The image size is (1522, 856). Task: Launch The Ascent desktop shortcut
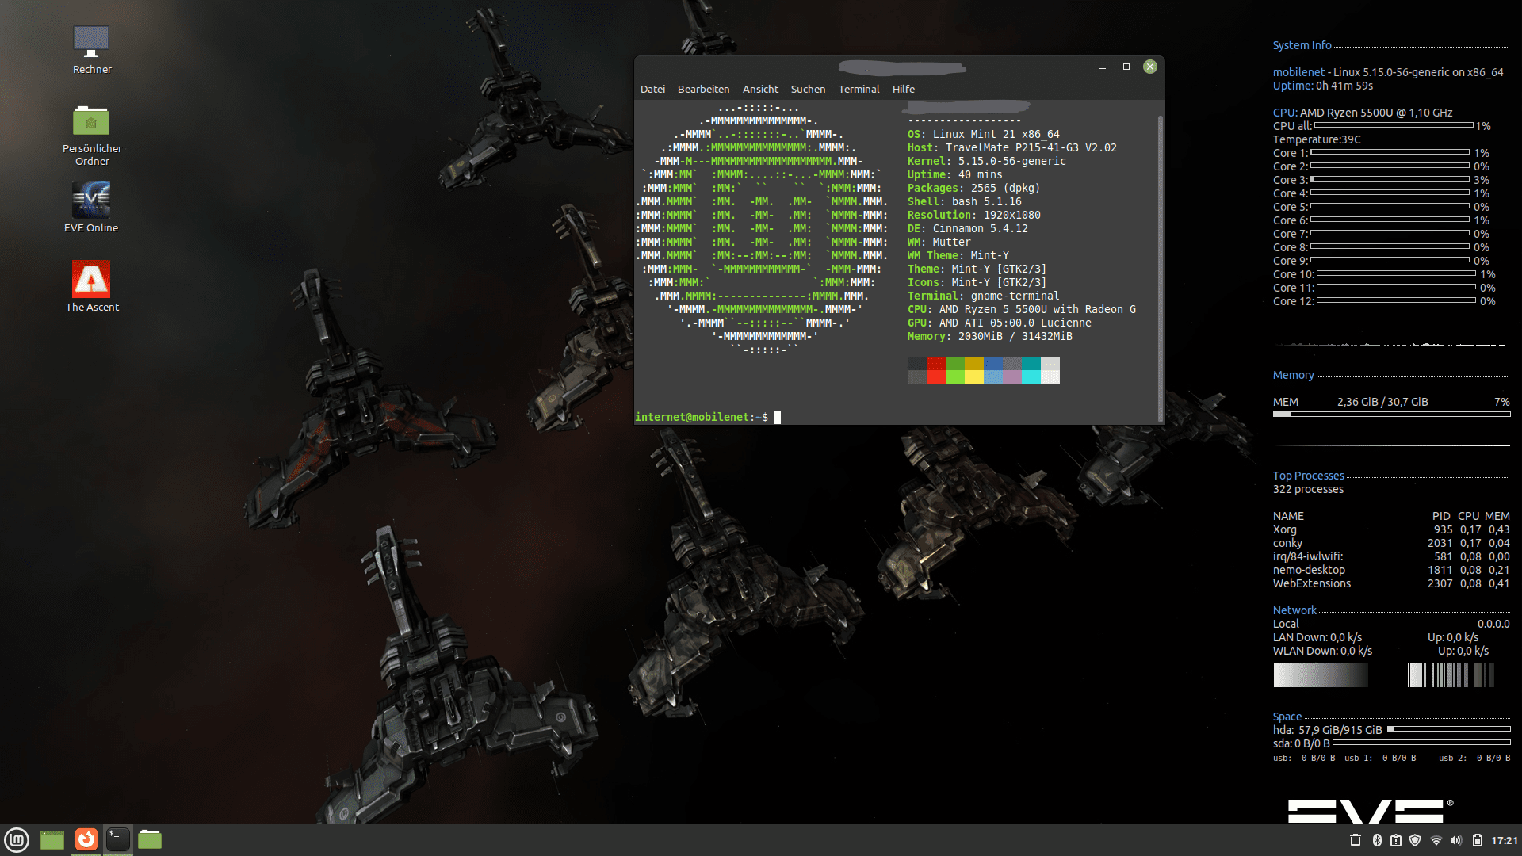coord(92,286)
